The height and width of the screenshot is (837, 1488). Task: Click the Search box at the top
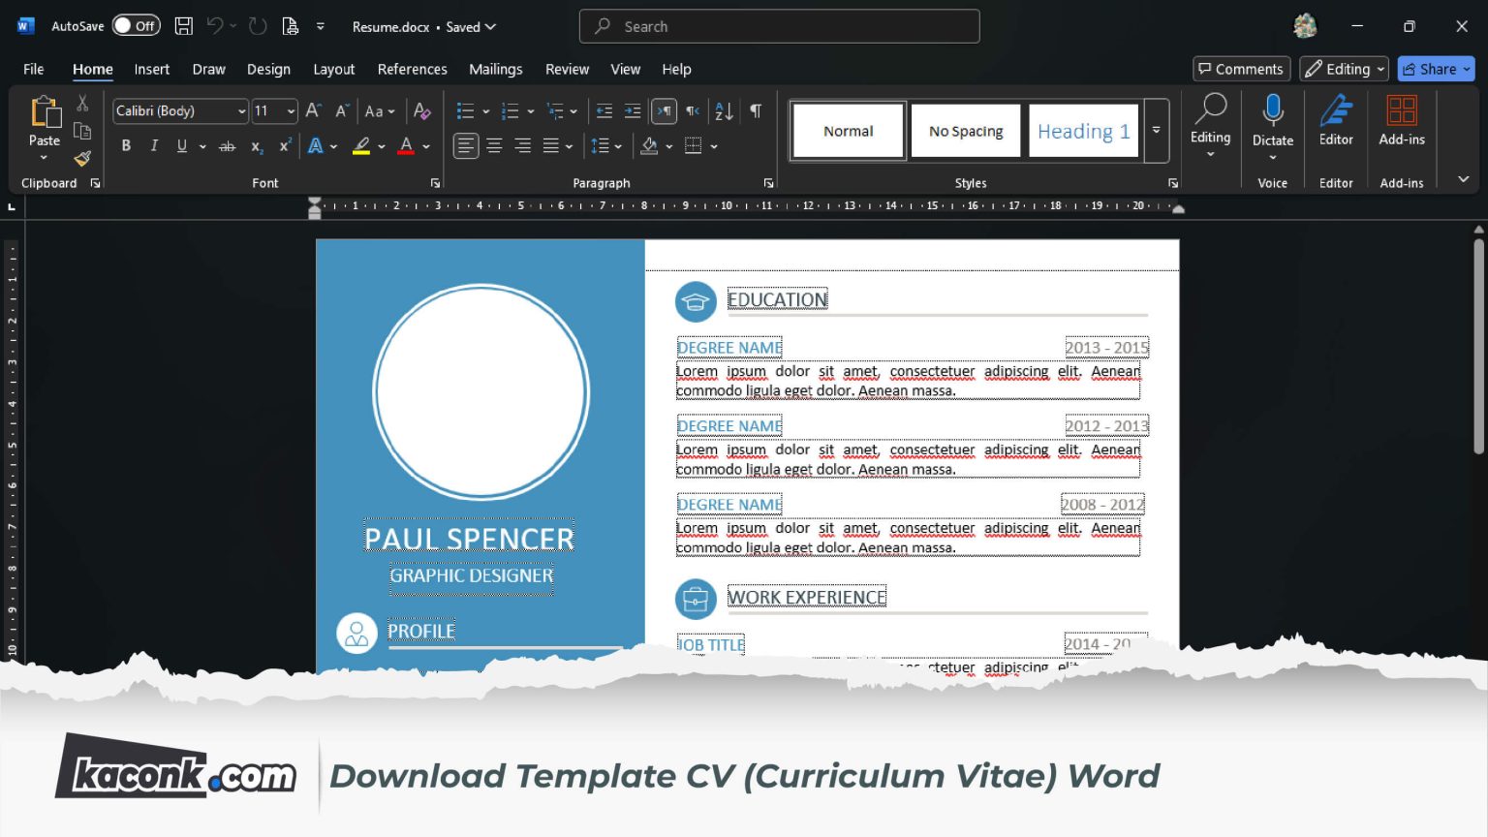779,26
